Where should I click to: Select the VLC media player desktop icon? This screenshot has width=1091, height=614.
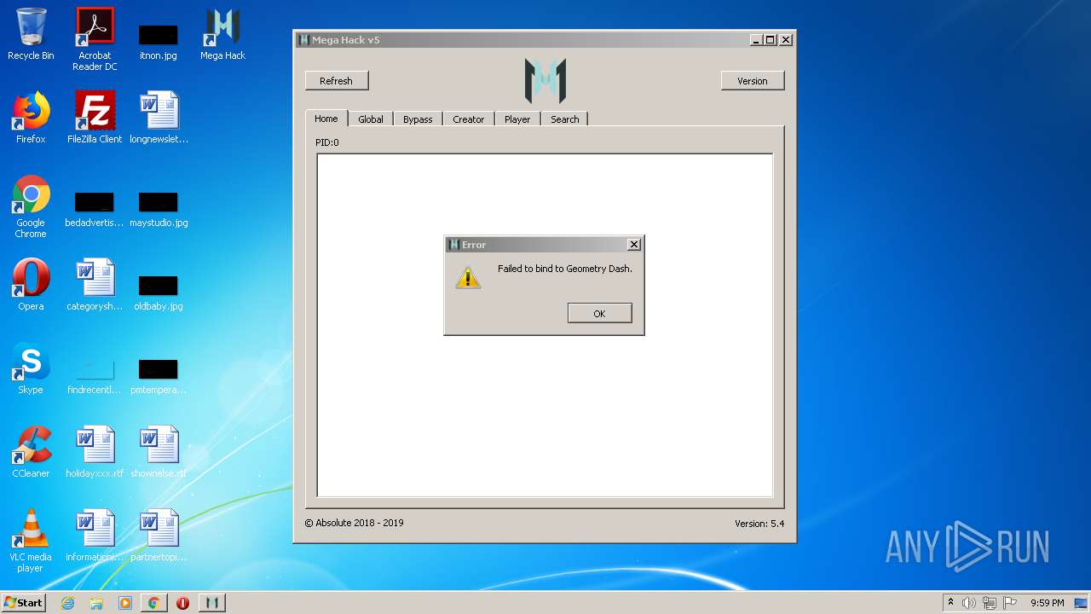click(x=31, y=541)
